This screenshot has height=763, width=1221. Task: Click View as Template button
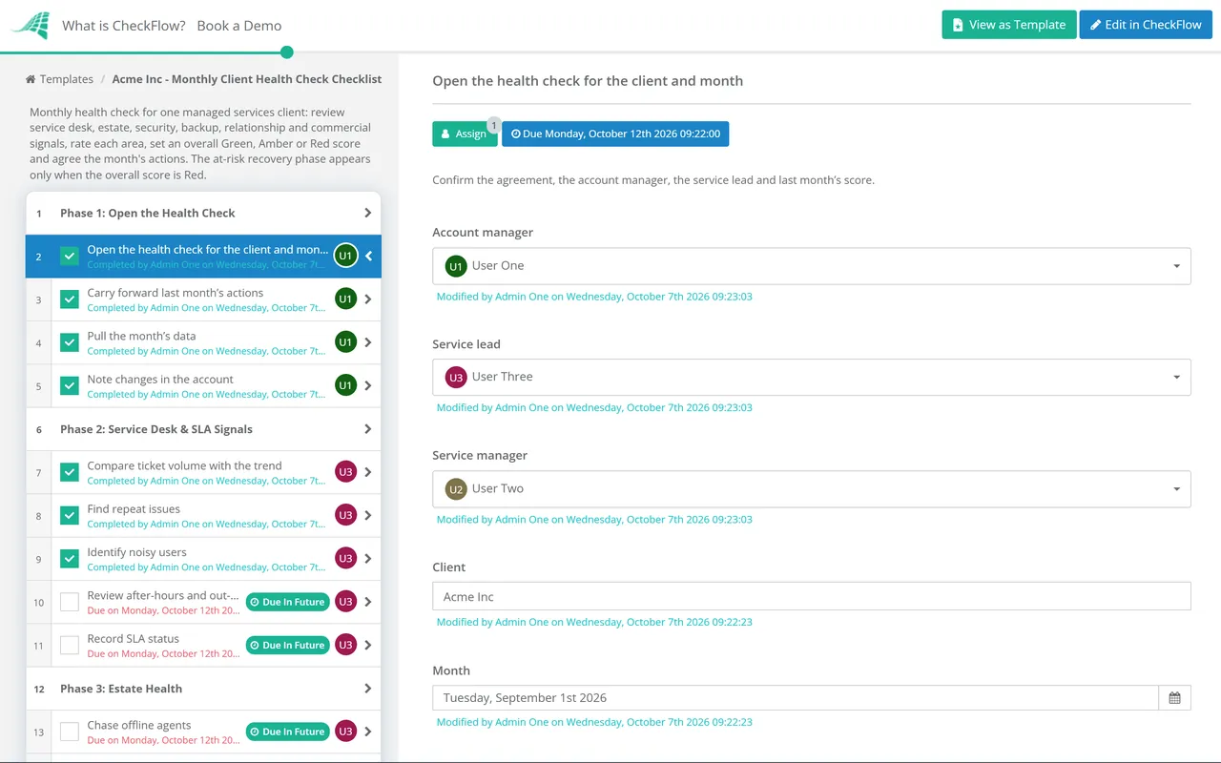point(1009,25)
